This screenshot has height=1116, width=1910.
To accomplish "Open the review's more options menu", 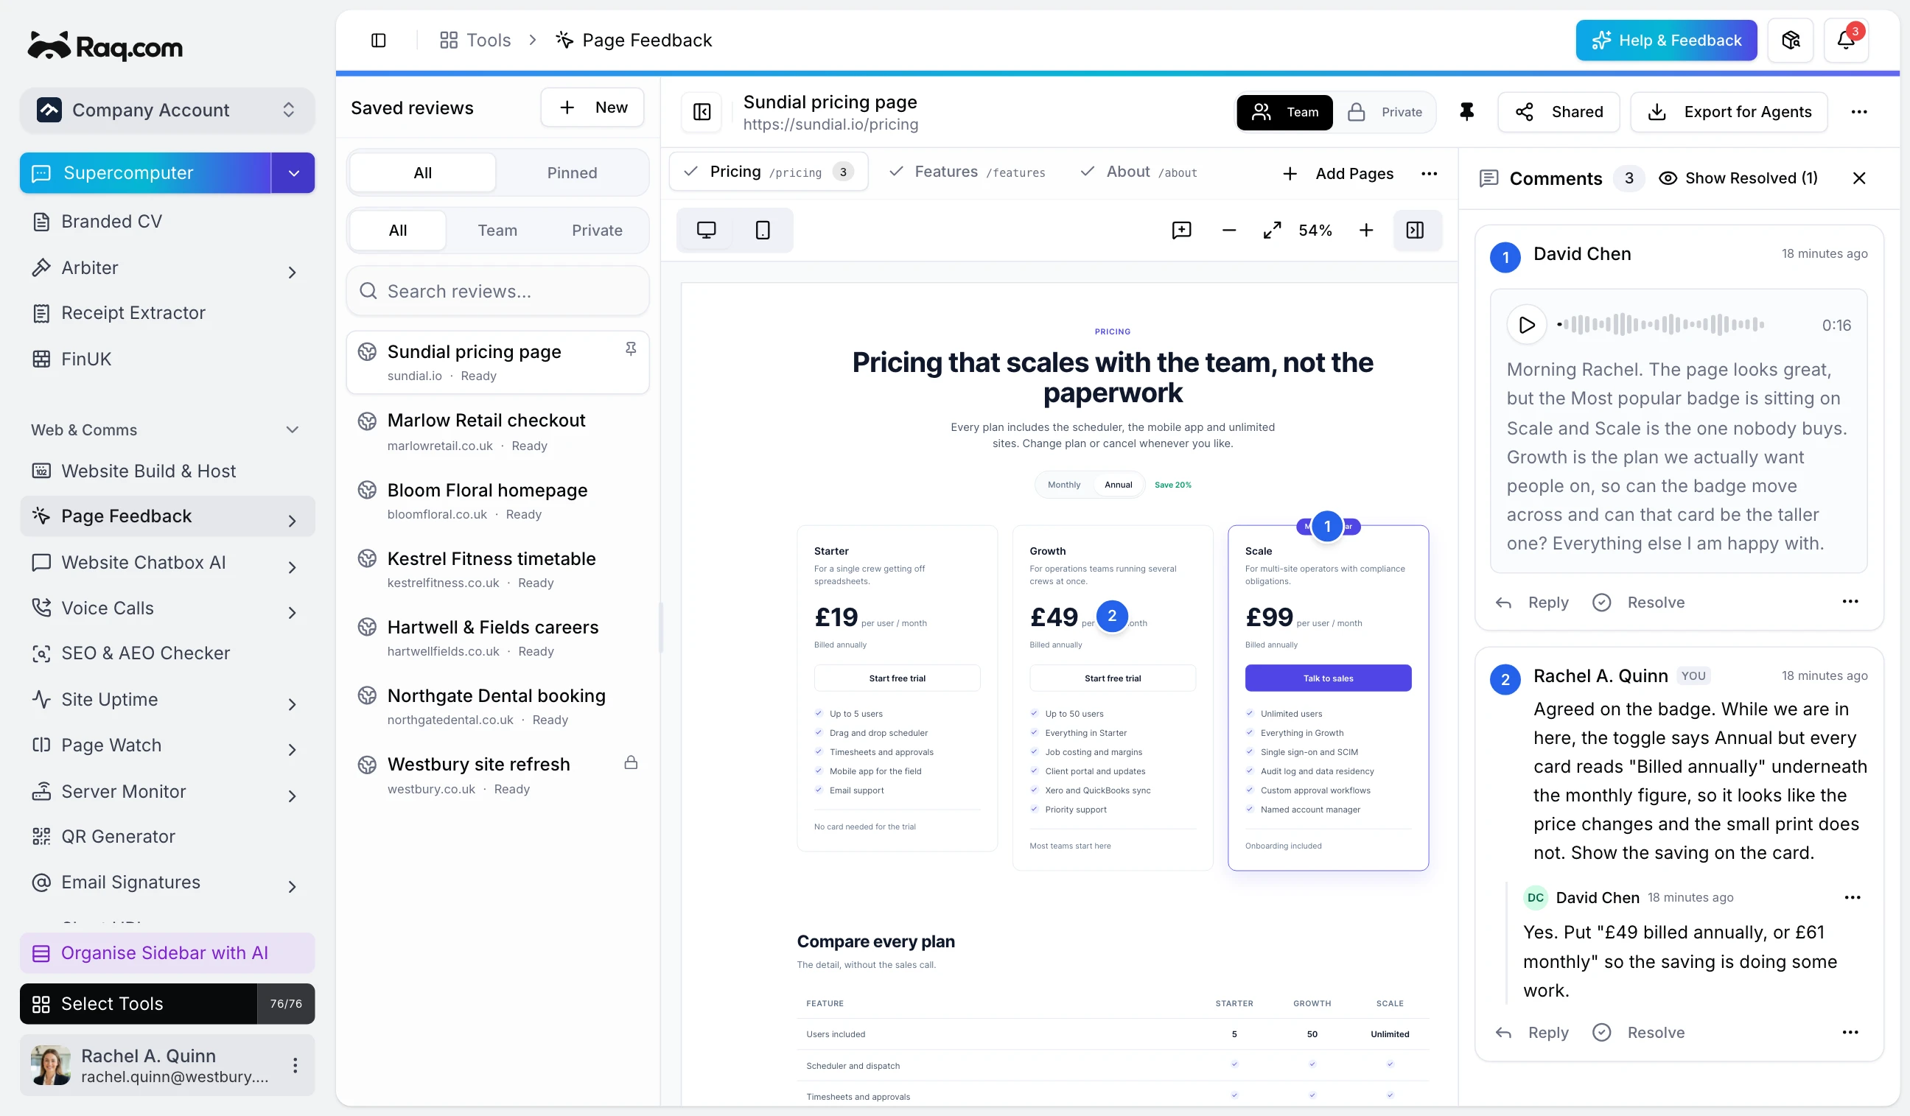I will pyautogui.click(x=1858, y=112).
